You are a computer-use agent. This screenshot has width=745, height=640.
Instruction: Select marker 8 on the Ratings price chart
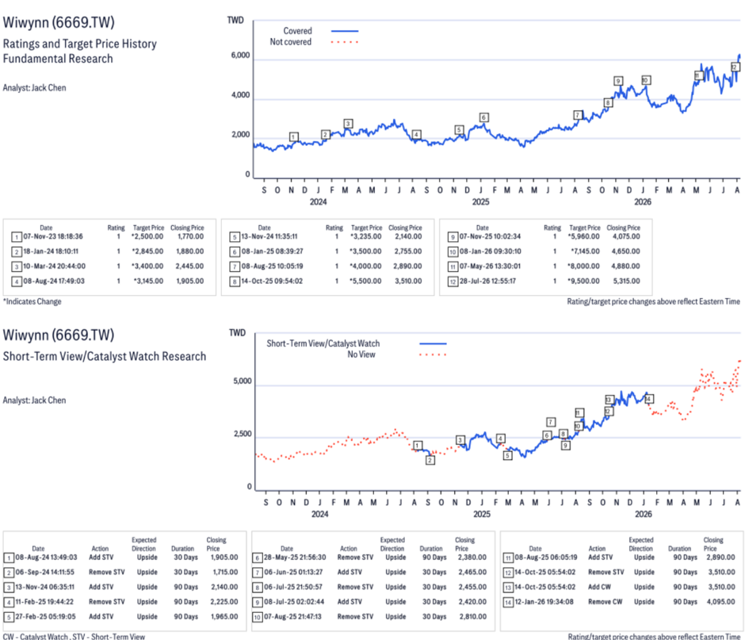(608, 102)
